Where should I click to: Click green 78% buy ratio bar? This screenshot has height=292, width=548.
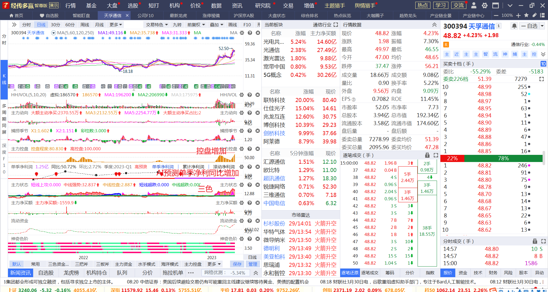coord(503,158)
